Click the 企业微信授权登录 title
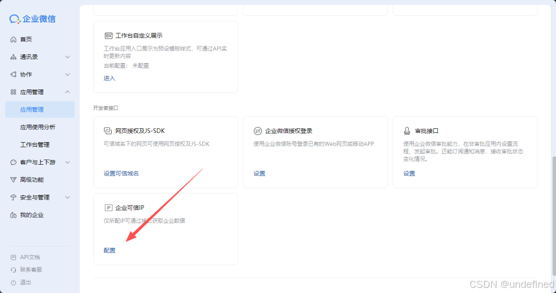The height and width of the screenshot is (293, 556). [289, 131]
